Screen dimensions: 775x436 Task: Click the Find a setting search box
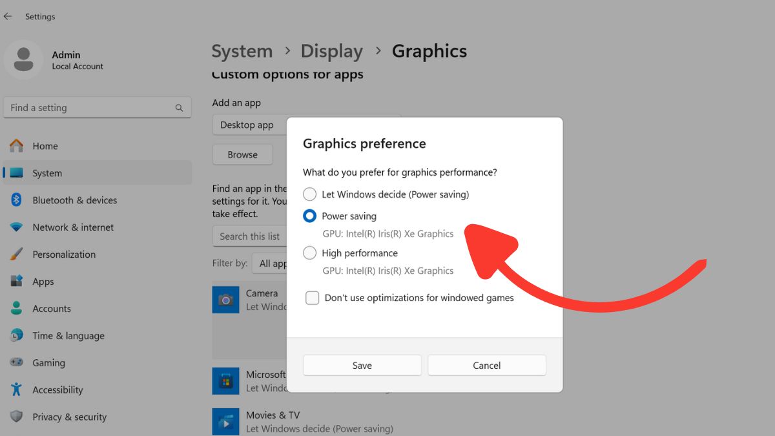[90, 108]
